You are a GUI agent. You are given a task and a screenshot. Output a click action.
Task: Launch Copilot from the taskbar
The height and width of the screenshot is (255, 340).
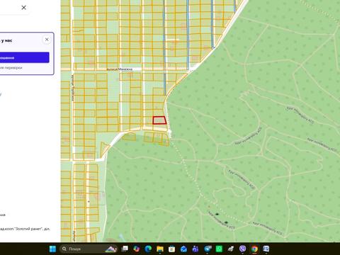tap(136, 249)
